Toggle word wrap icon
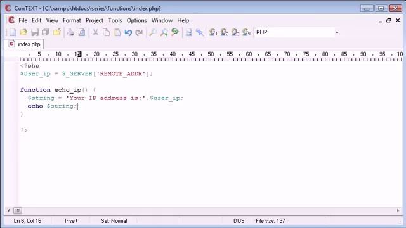Screen dimensions: 406x228 click(x=189, y=32)
